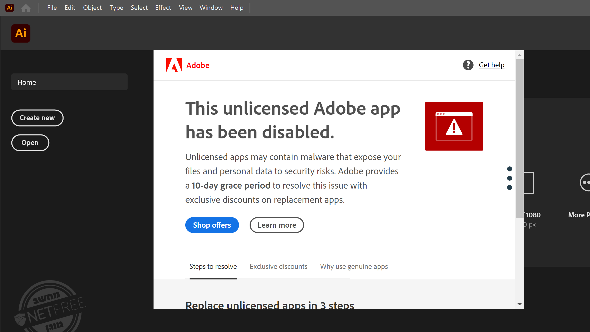The image size is (590, 332).
Task: Click the bottom navigation dot
Action: pyautogui.click(x=510, y=188)
